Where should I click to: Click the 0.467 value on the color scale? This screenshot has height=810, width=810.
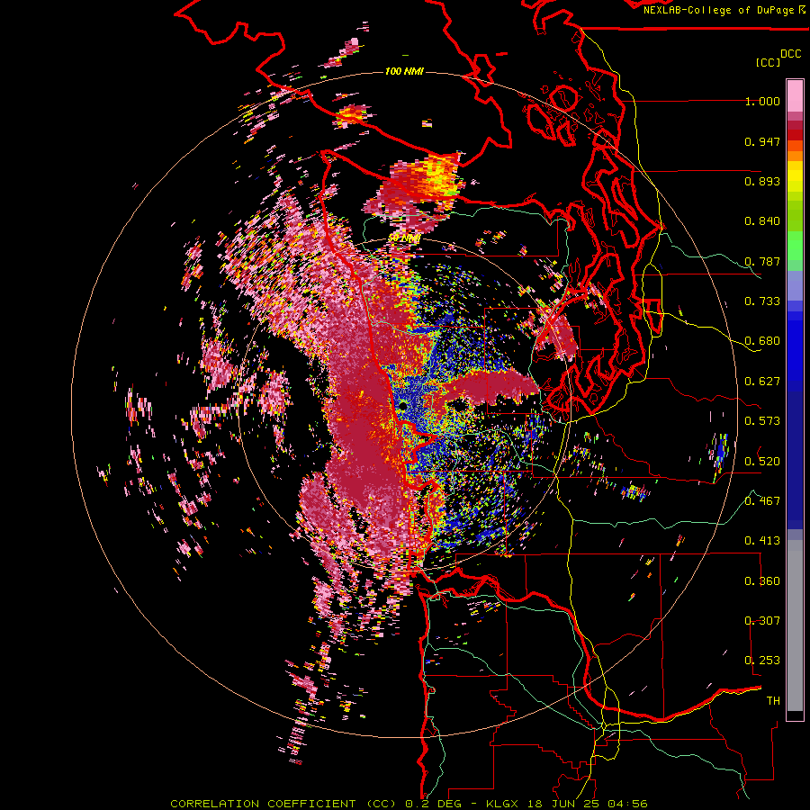762,501
